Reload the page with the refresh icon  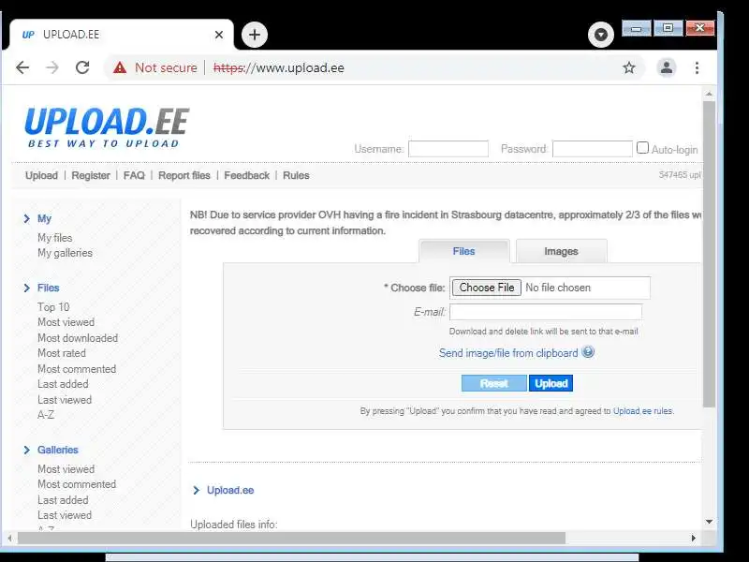82,67
